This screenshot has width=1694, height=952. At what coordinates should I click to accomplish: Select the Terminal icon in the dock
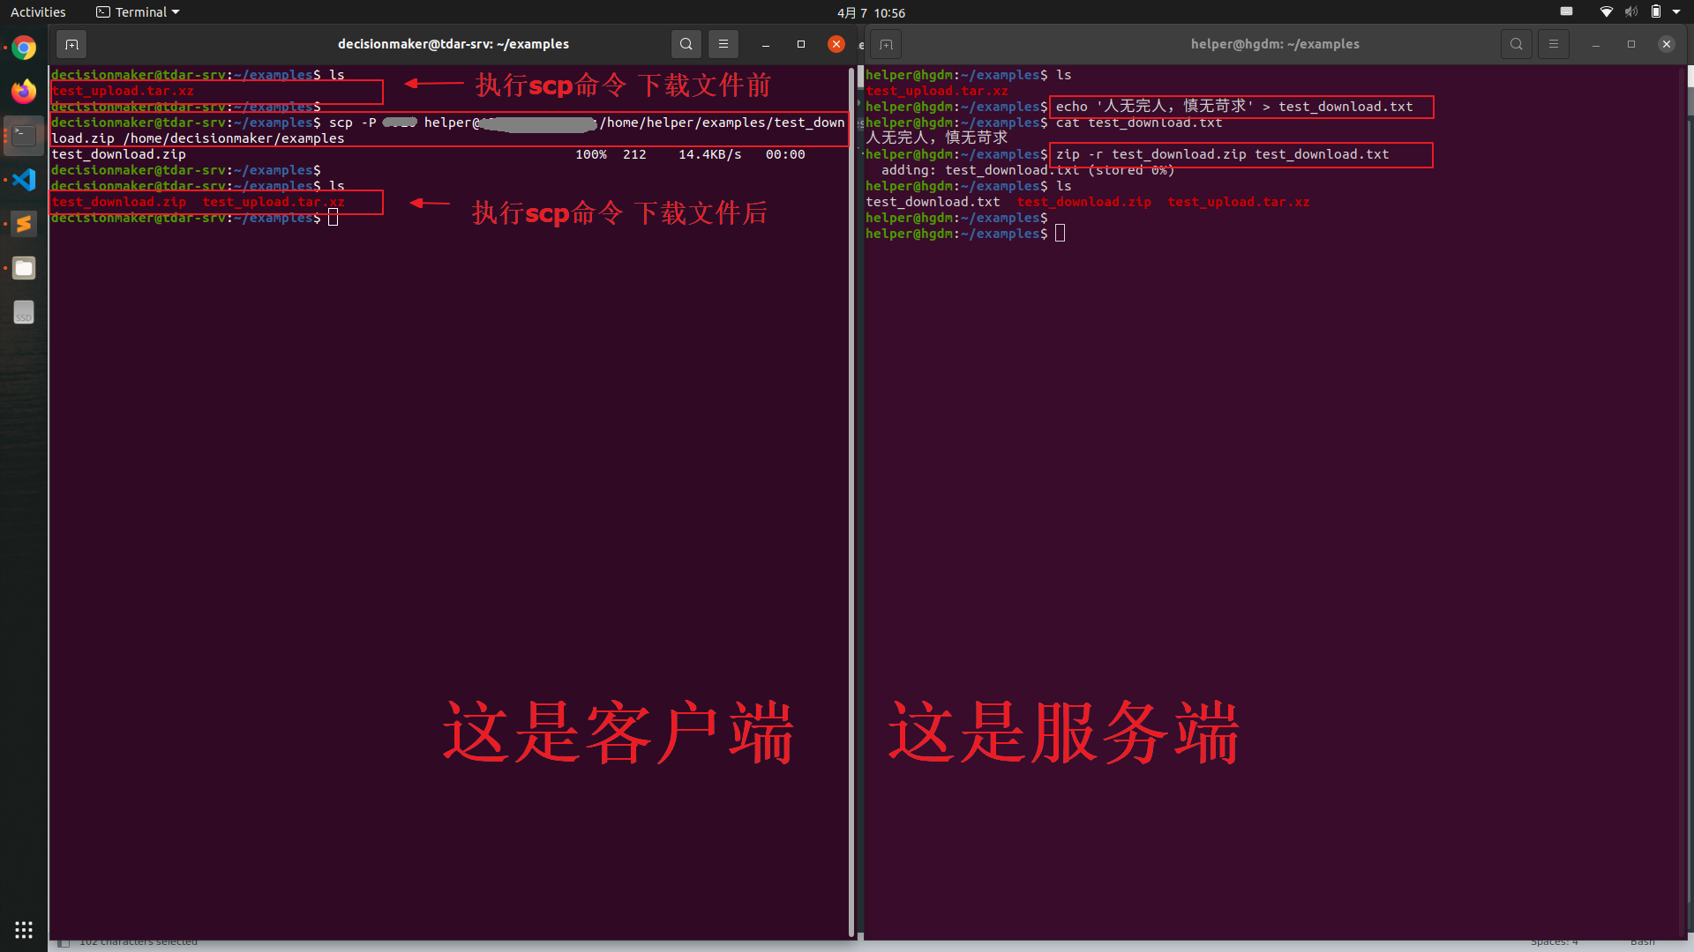[x=24, y=136]
